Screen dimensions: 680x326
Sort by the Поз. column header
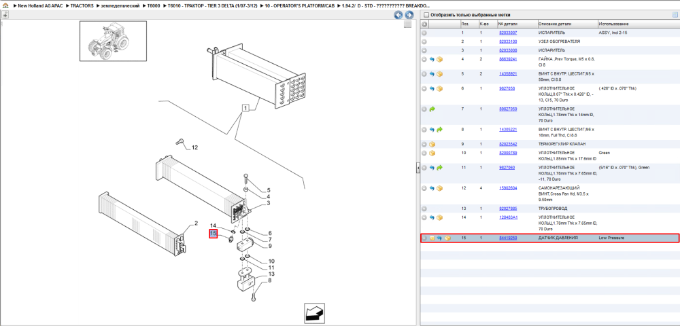[x=469, y=24]
